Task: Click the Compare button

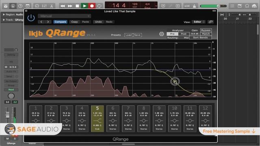Action: 60,22
